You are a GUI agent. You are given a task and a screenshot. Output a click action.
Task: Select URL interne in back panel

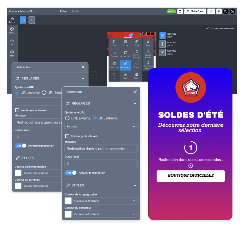[44, 93]
